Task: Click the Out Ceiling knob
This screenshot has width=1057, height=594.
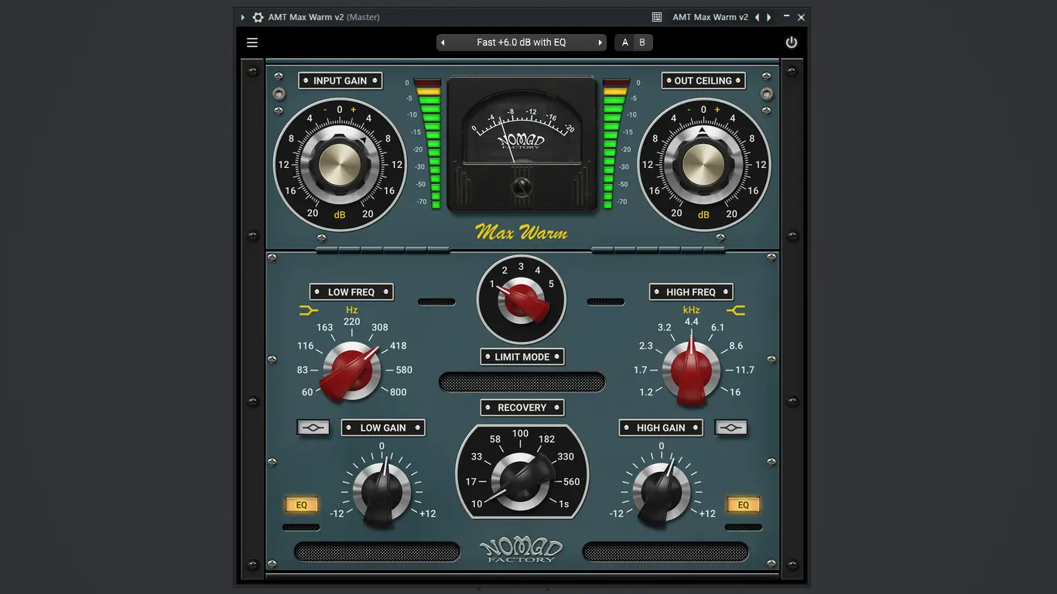Action: (703, 165)
